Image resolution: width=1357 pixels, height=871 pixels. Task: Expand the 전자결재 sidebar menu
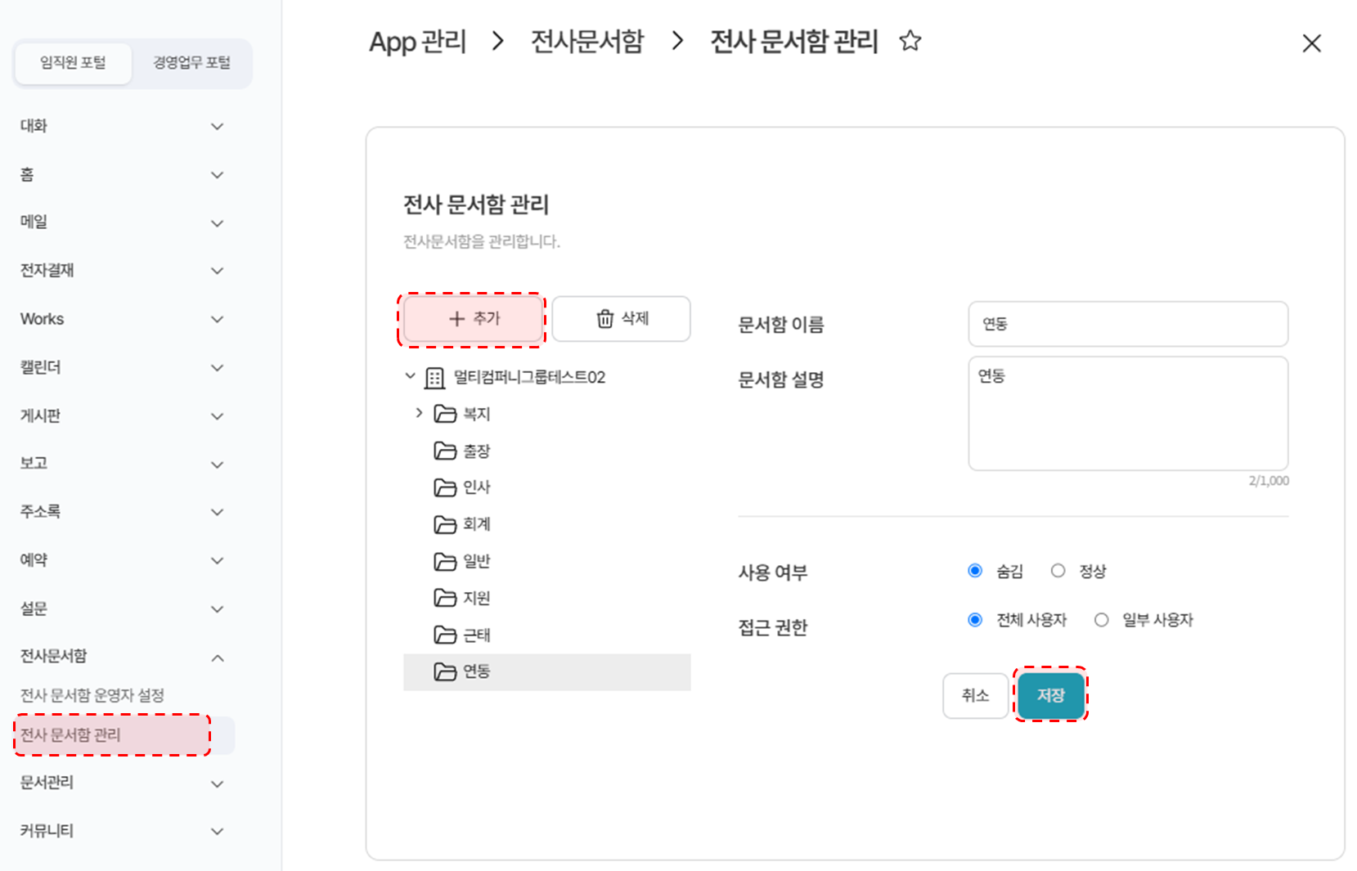tap(217, 271)
